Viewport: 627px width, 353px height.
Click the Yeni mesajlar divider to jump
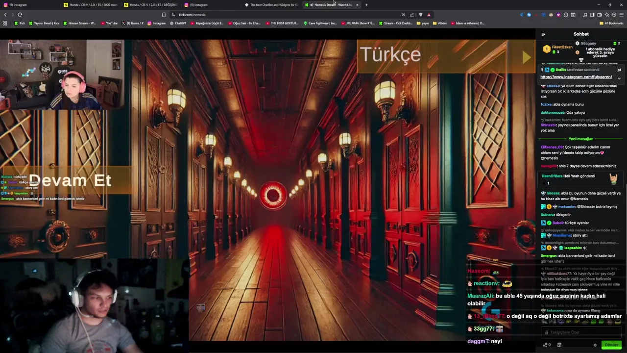pyautogui.click(x=580, y=139)
